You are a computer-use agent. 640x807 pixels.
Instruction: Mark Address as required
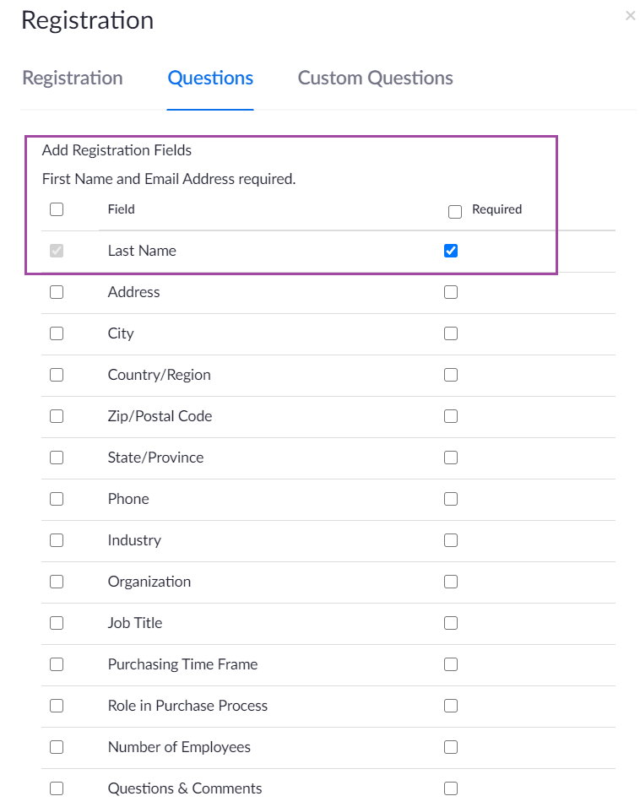[x=451, y=292]
